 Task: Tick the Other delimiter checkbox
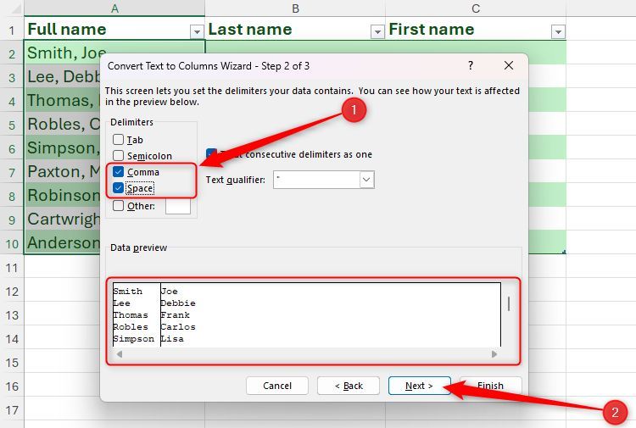pyautogui.click(x=119, y=205)
